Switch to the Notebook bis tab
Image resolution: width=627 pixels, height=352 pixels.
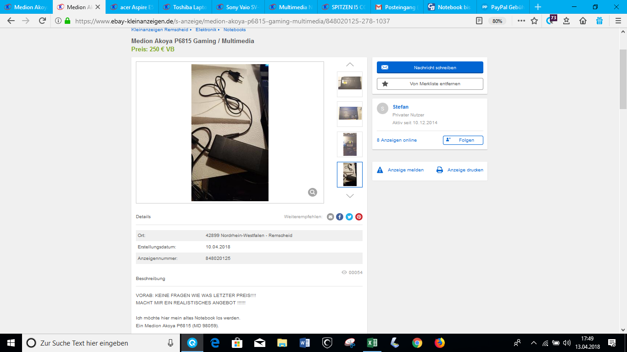[450, 7]
